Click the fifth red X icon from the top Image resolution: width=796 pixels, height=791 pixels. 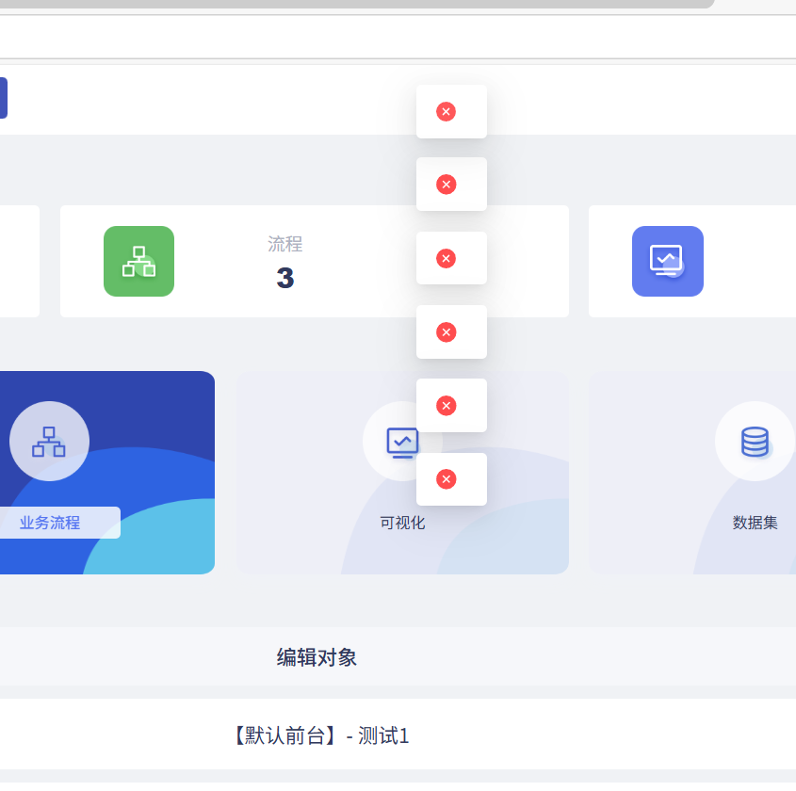pos(446,405)
